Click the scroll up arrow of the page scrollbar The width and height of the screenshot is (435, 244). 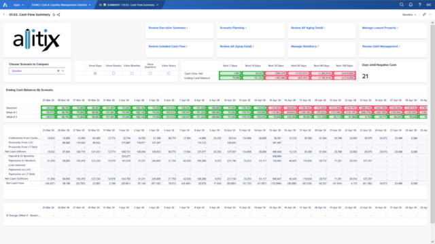pyautogui.click(x=432, y=22)
